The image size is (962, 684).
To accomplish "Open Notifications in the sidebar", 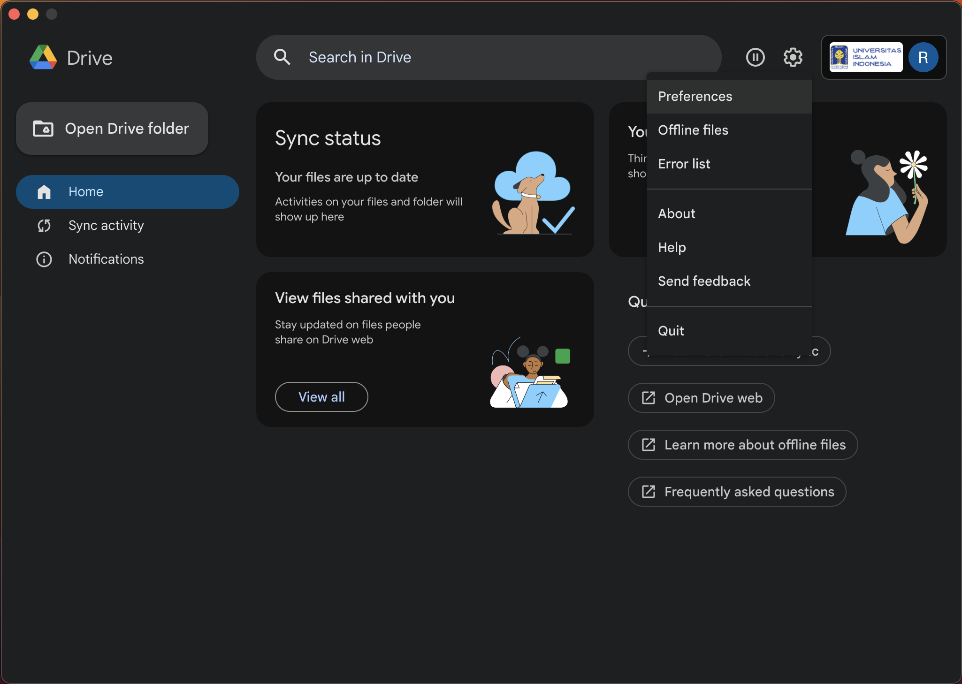I will click(x=106, y=259).
